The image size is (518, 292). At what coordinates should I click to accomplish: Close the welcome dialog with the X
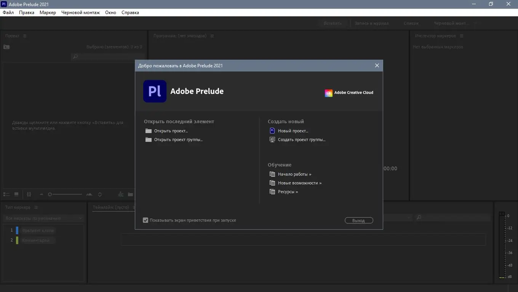coord(377,65)
